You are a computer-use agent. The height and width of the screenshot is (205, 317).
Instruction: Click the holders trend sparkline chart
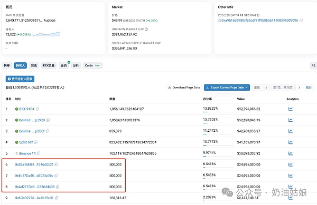(46, 34)
